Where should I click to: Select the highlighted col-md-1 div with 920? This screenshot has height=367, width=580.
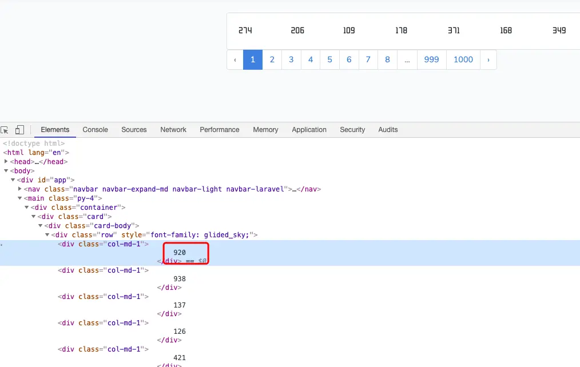pos(290,253)
